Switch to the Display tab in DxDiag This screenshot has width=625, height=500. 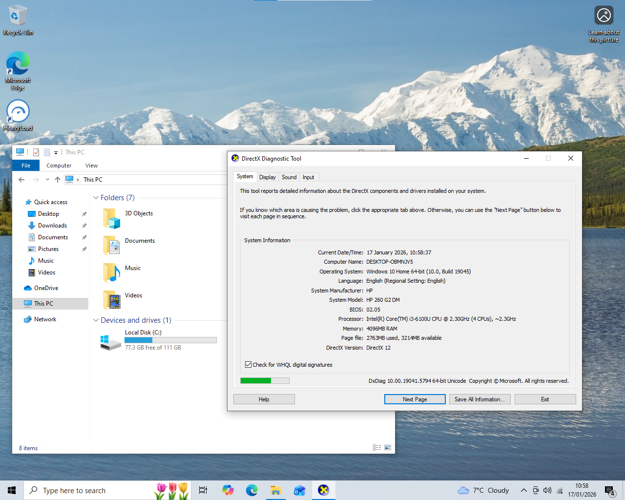click(x=268, y=177)
